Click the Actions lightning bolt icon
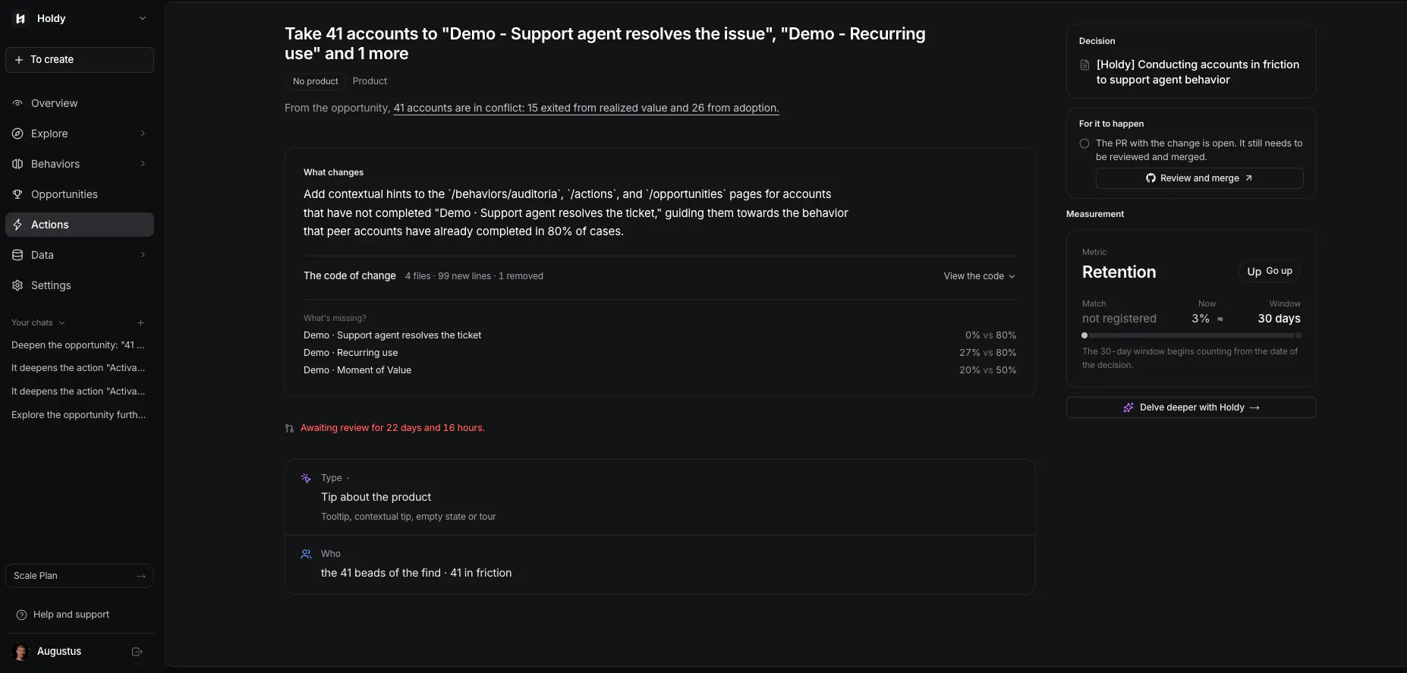 tap(17, 225)
